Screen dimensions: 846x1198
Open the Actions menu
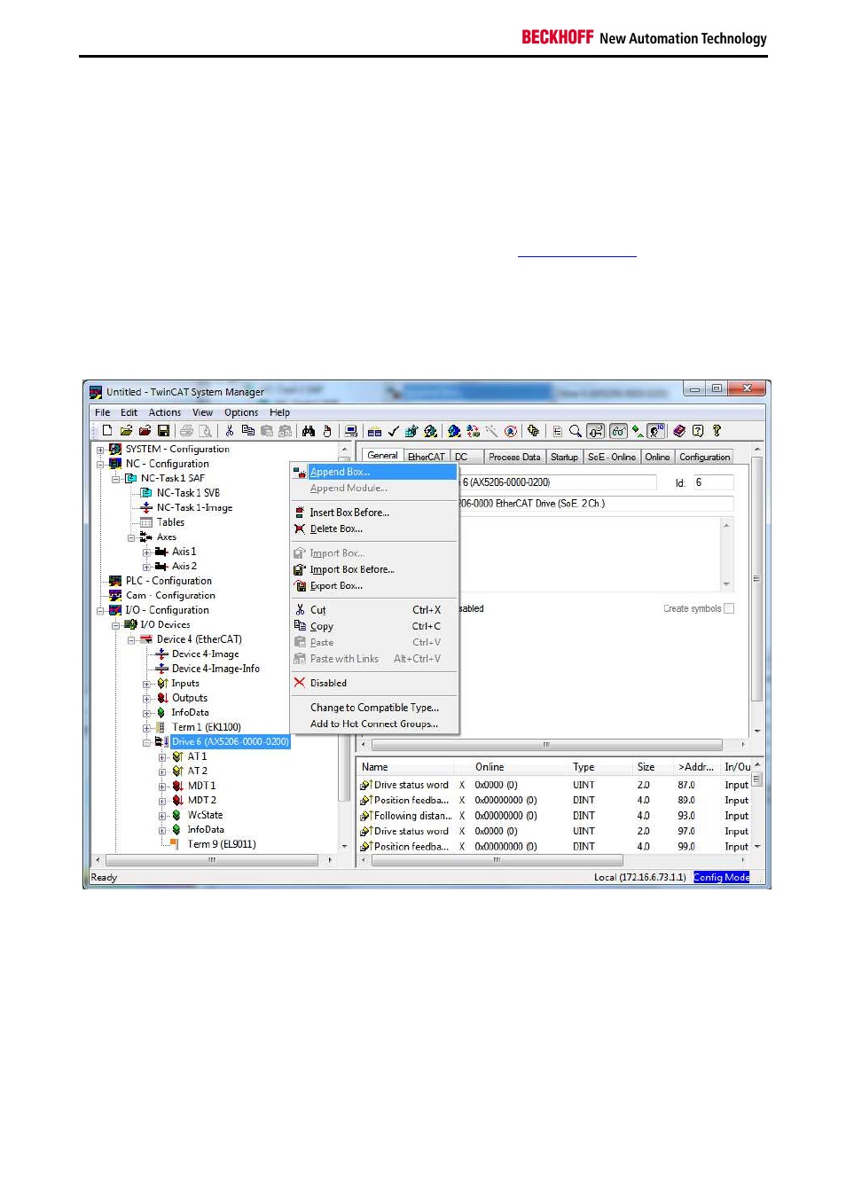[x=165, y=412]
